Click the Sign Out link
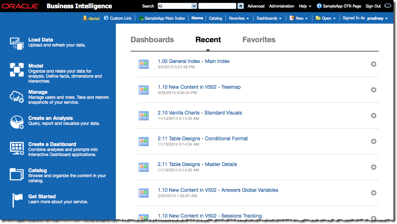Screen dimensions: 397x224 373,6
